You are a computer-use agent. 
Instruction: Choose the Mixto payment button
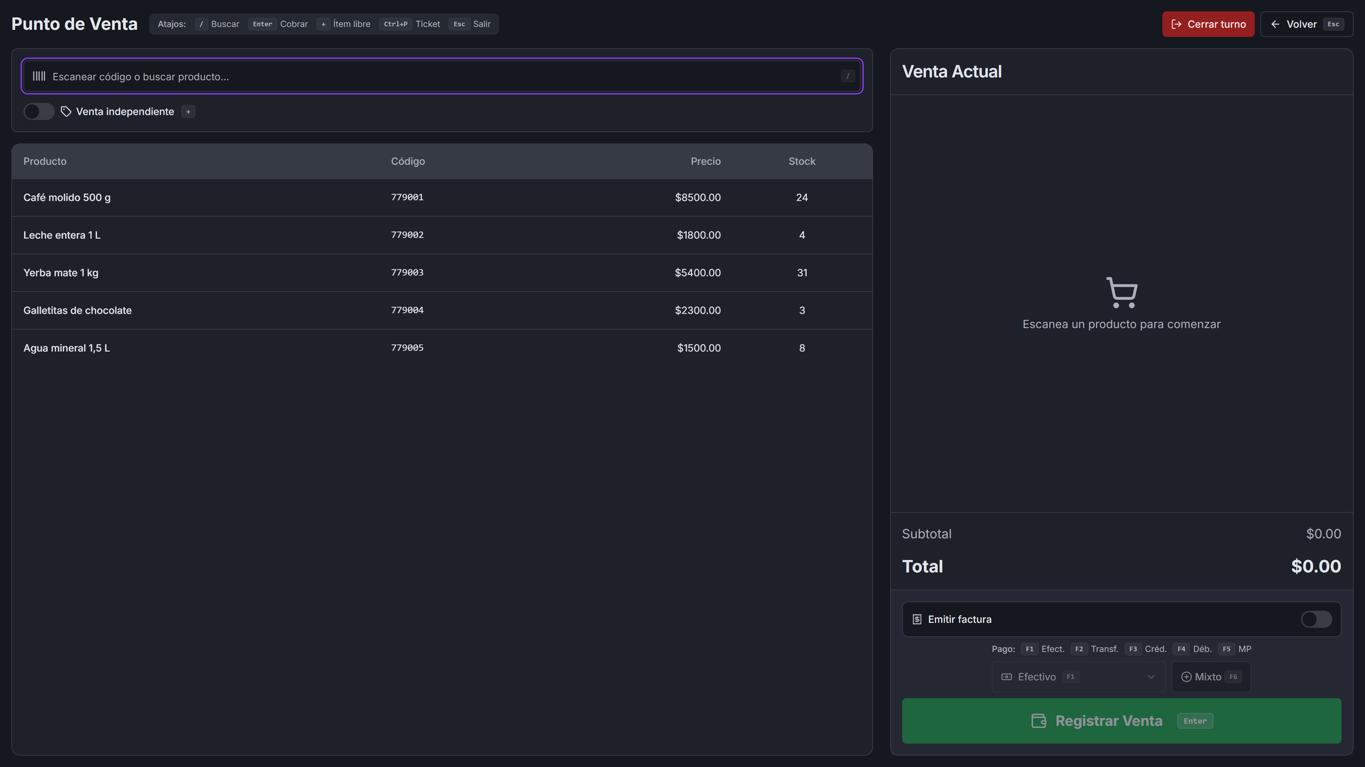tap(1211, 677)
